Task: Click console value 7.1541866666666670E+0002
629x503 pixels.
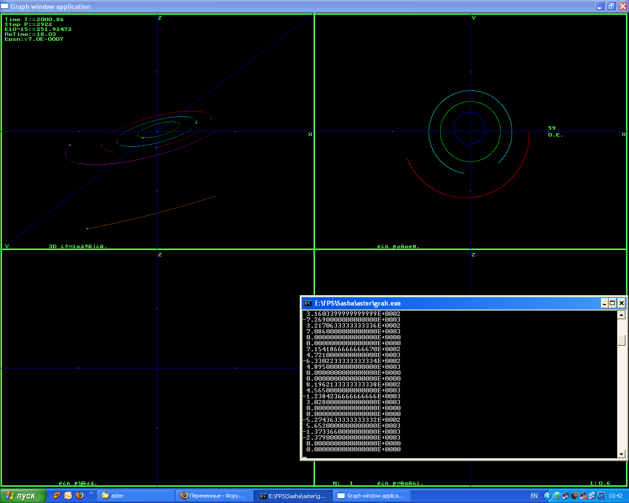Action: coord(353,349)
